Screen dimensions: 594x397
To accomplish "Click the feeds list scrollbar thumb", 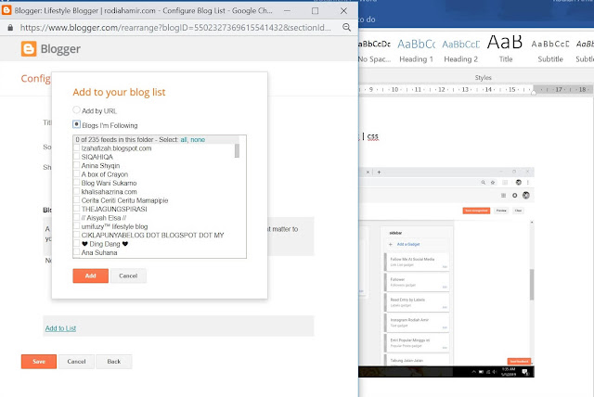I will [x=238, y=150].
